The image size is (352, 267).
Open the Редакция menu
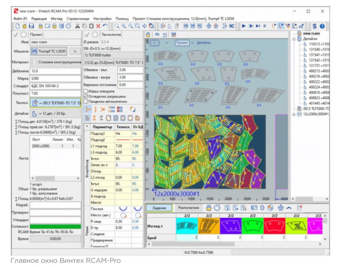[x=39, y=19]
